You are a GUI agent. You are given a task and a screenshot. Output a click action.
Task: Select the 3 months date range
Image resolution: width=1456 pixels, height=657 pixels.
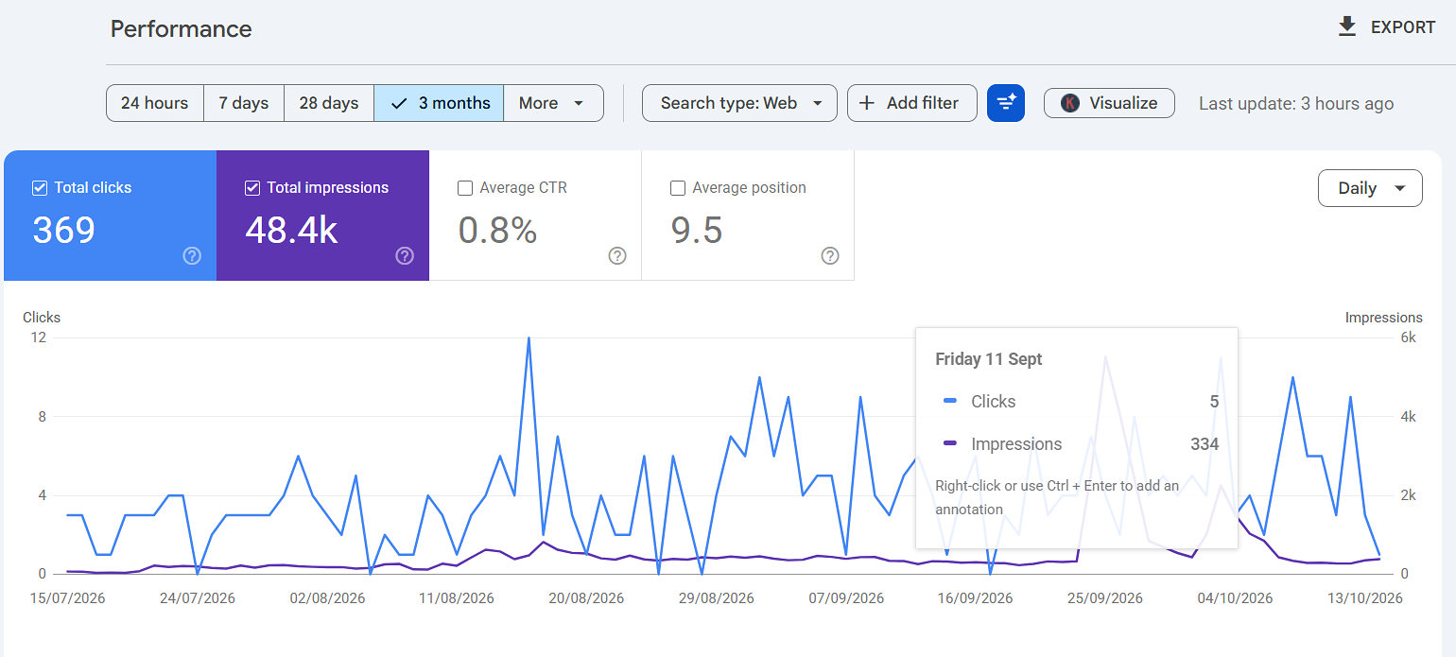439,103
